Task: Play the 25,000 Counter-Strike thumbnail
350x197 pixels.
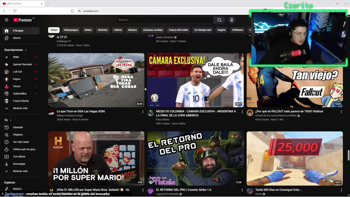Action: tap(295, 158)
